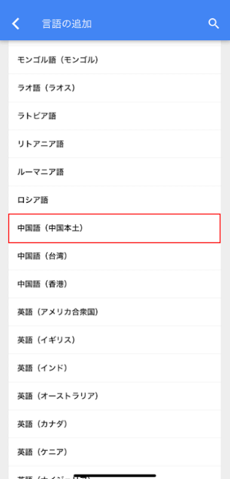Select ラトビア語 entry
Viewport: 230px width, 479px height.
point(115,116)
